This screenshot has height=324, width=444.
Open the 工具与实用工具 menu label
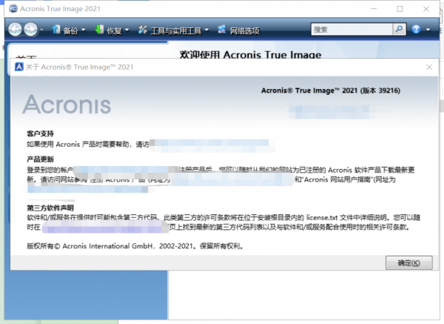click(176, 30)
